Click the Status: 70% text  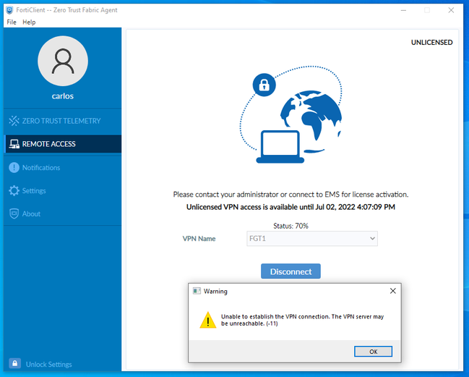(x=291, y=226)
